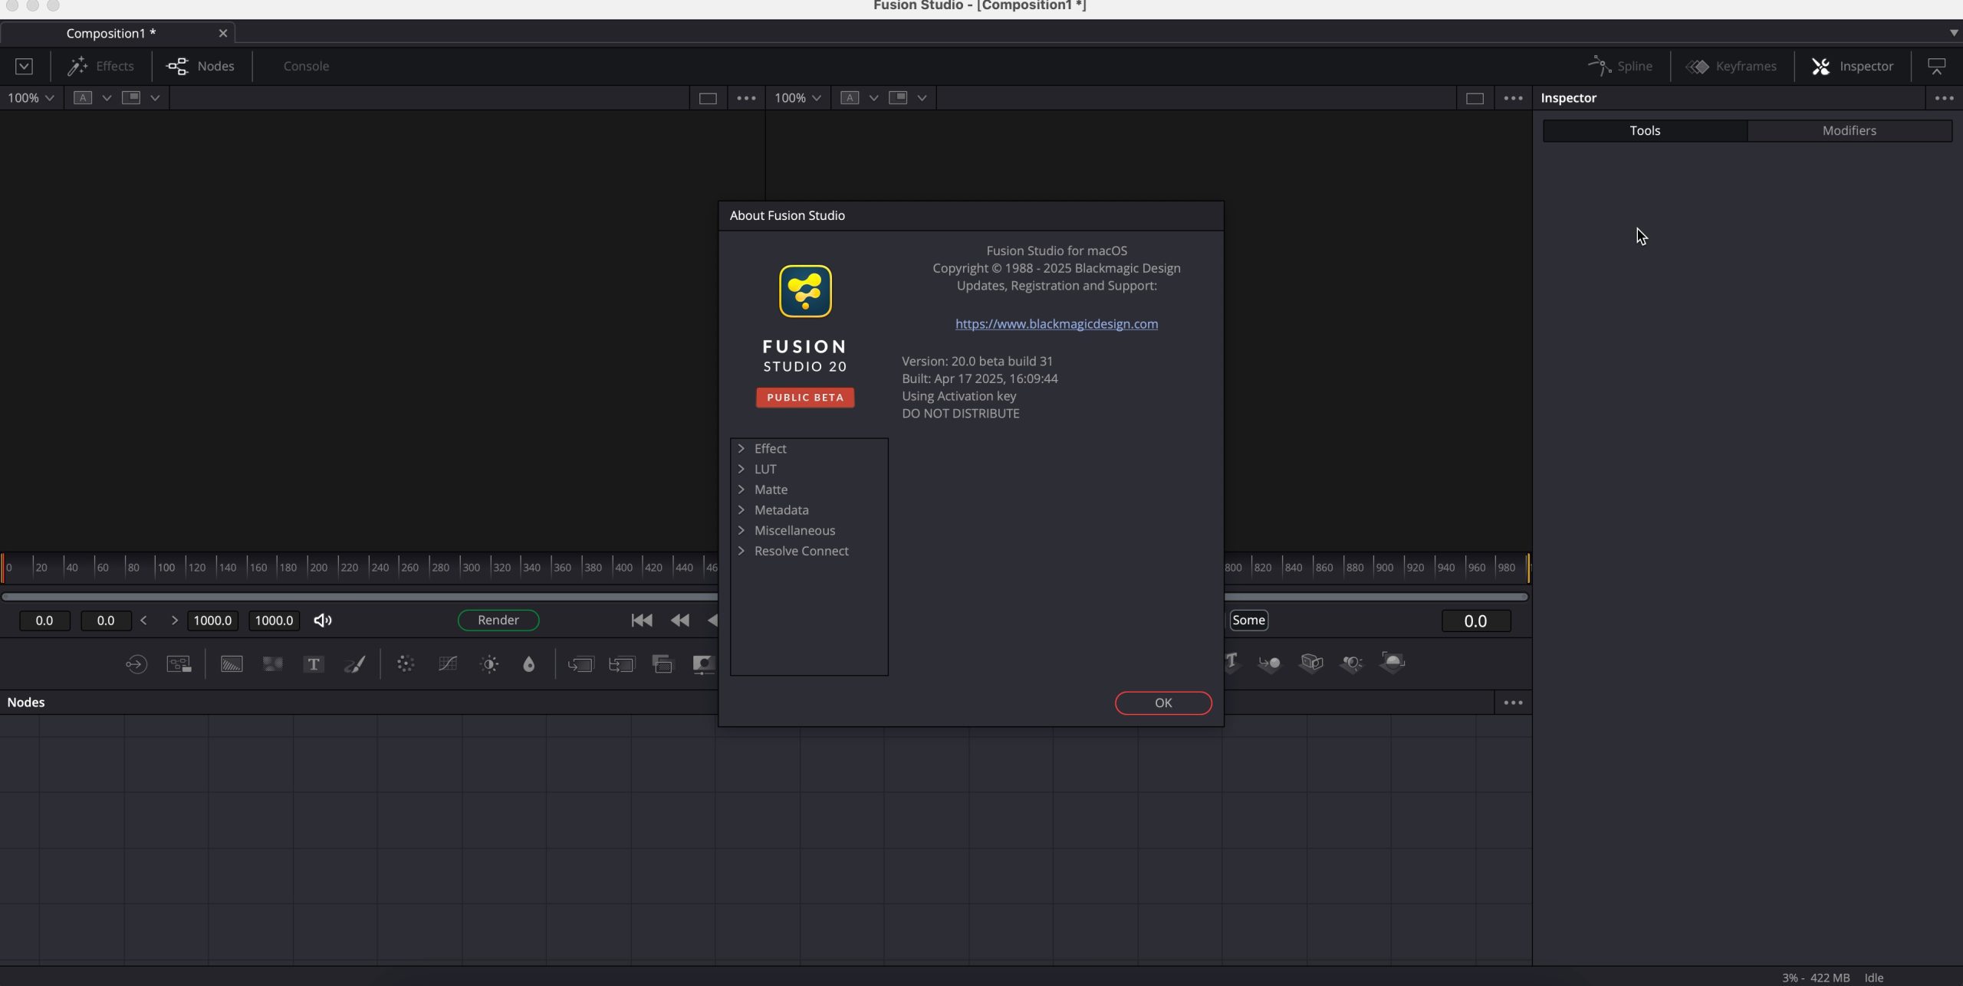Viewport: 1963px width, 986px height.
Task: Add a Matte Control tool
Action: point(703,663)
